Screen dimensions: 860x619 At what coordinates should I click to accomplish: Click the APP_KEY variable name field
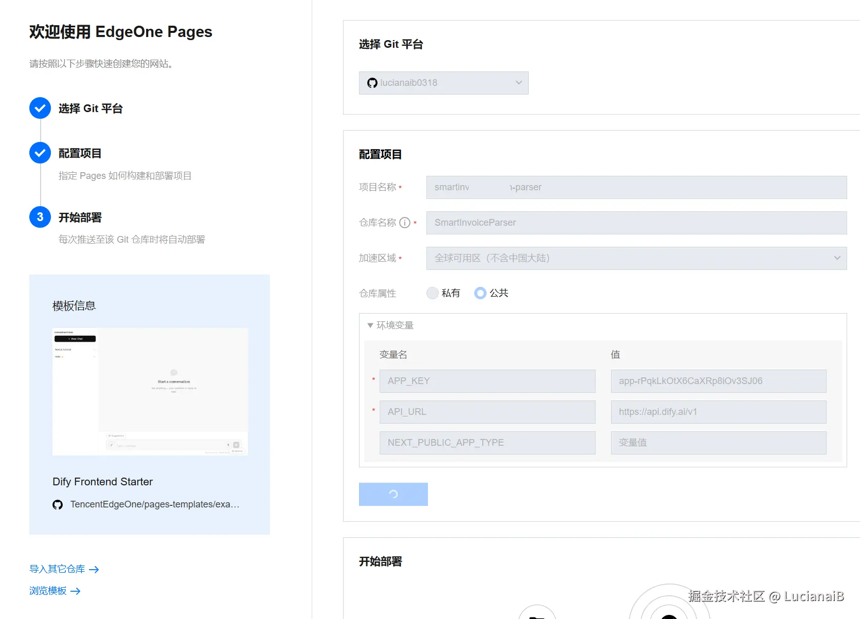(x=487, y=381)
